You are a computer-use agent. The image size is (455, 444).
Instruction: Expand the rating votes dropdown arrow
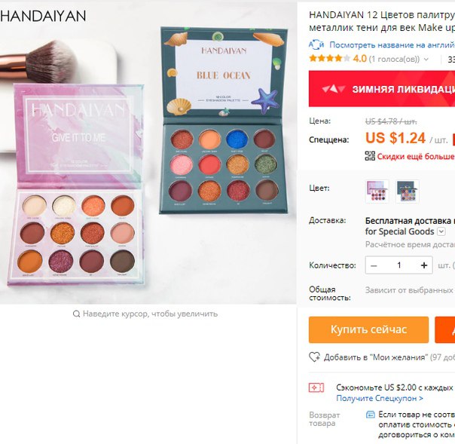pyautogui.click(x=426, y=60)
